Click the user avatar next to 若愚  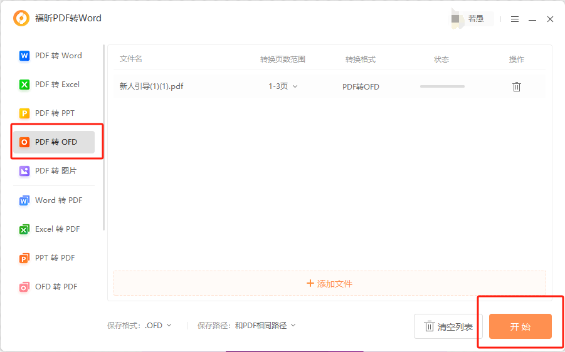[x=456, y=19]
